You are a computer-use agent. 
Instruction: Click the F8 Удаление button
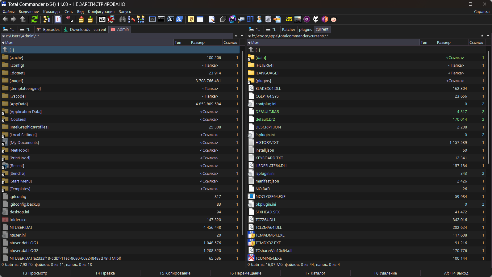[x=386, y=273]
